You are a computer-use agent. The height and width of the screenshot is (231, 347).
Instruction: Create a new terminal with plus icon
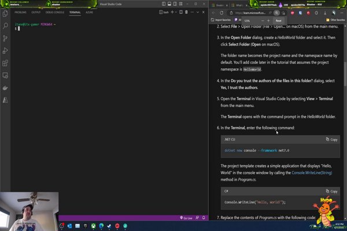tap(172, 12)
